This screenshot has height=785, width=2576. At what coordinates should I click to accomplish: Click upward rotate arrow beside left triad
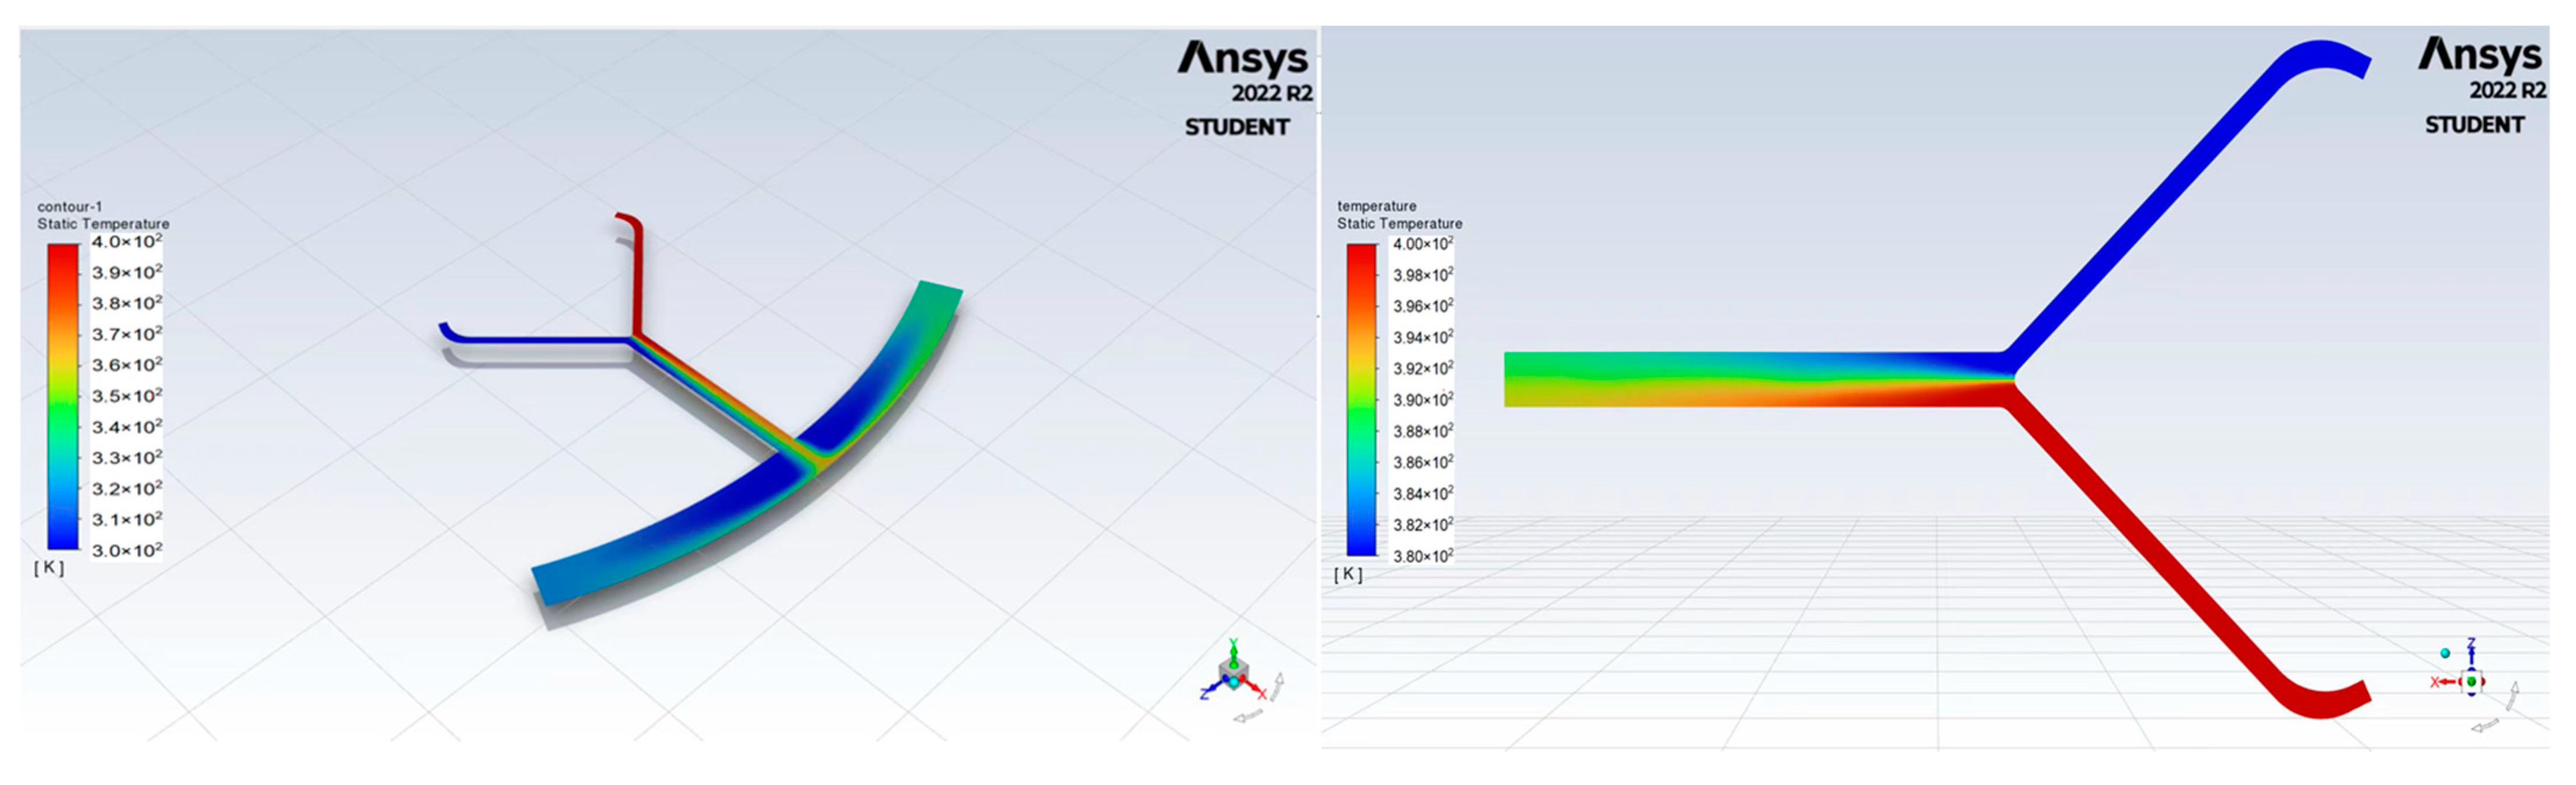click(1277, 687)
